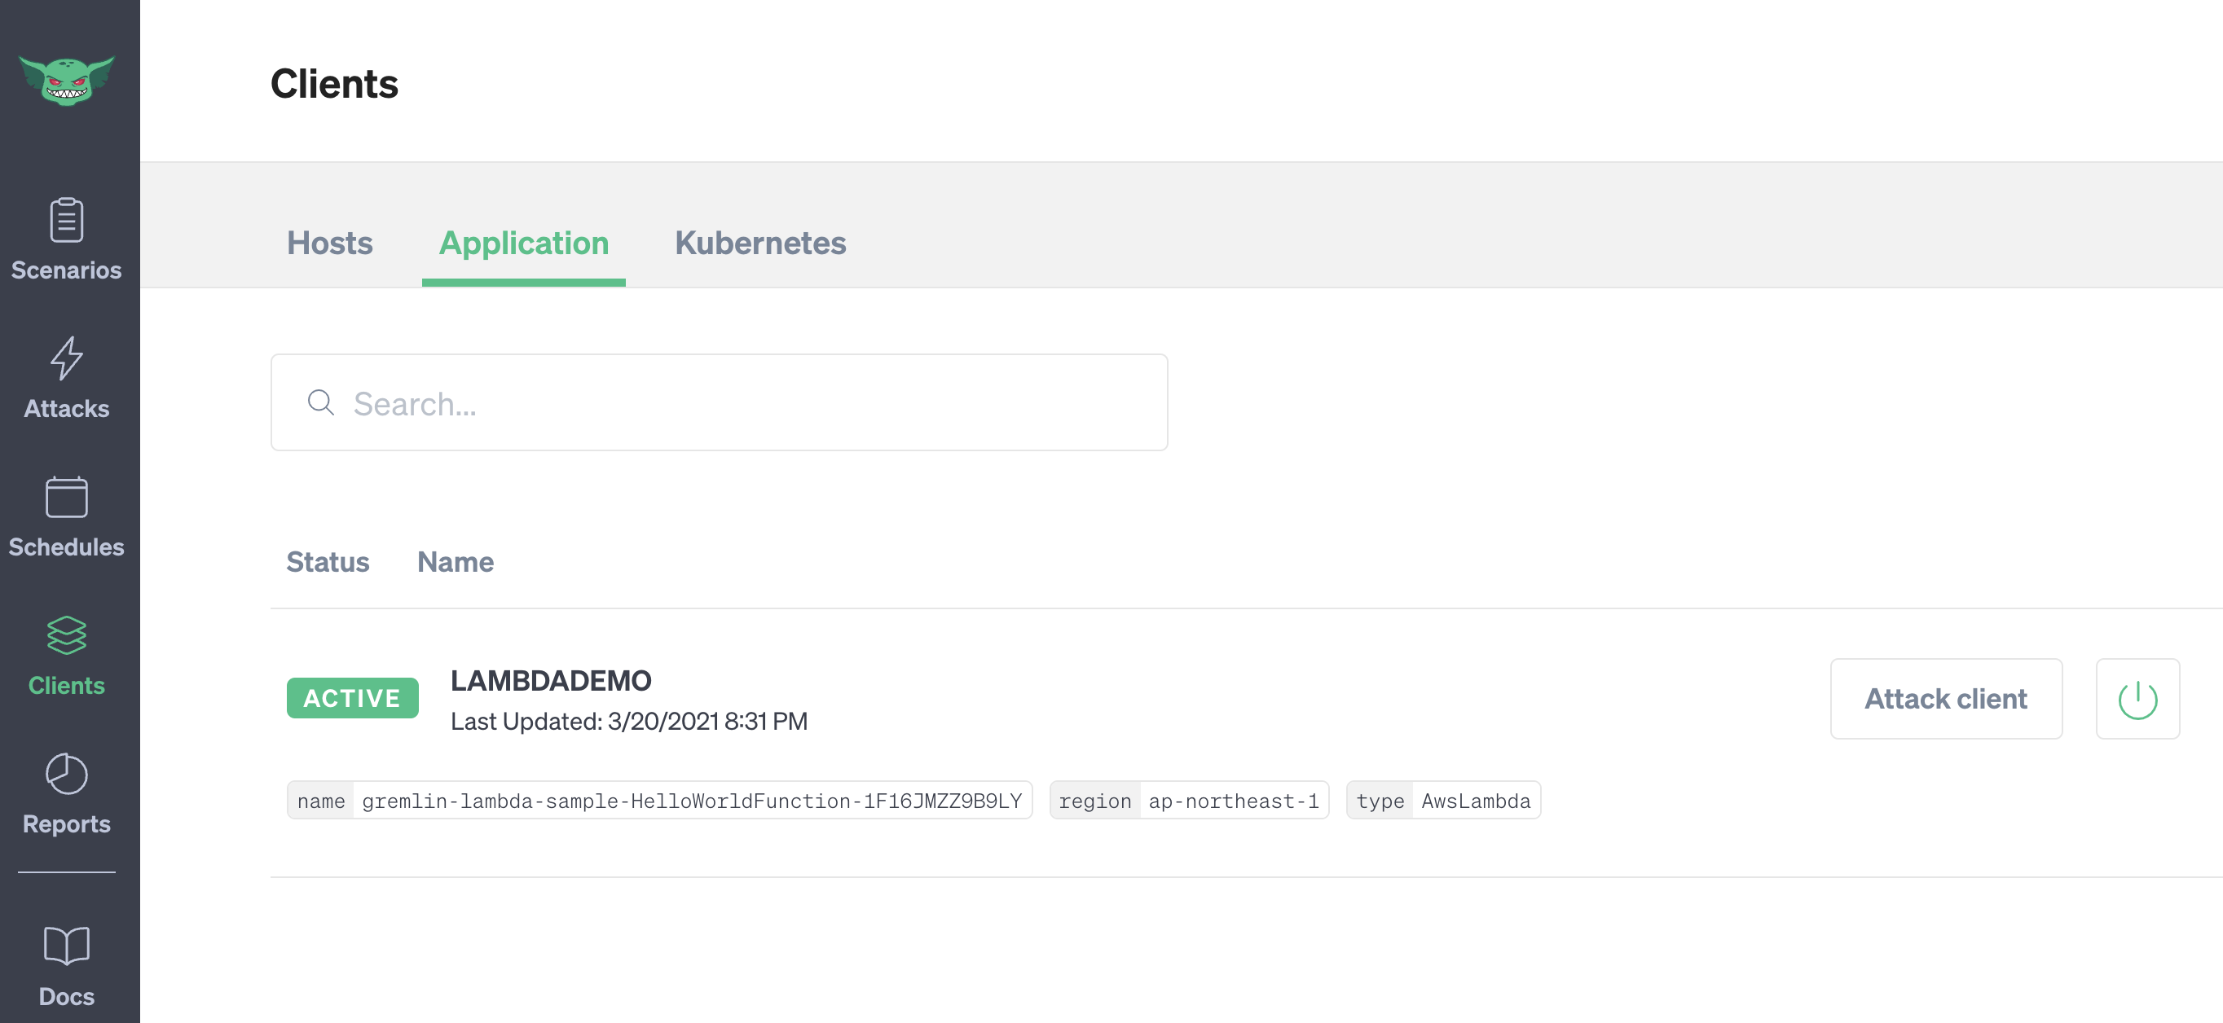Click the search magnifier icon
The height and width of the screenshot is (1023, 2223).
[x=321, y=403]
